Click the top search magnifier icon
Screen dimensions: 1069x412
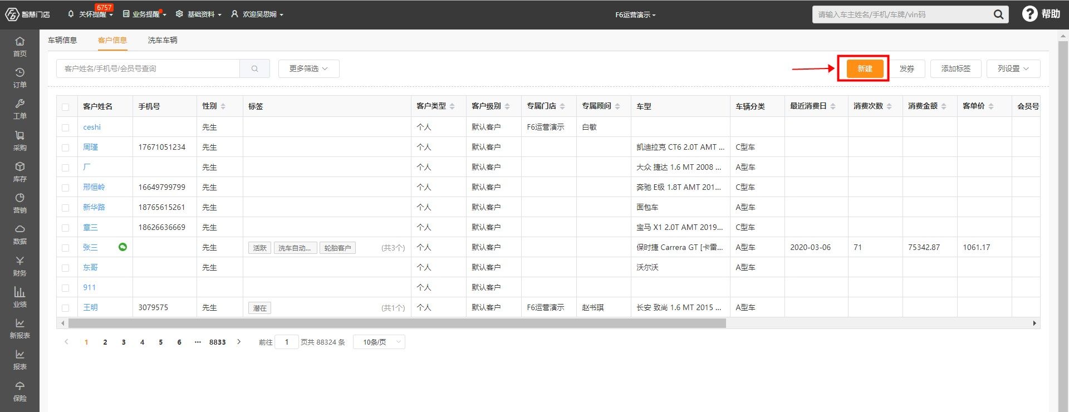tap(998, 14)
